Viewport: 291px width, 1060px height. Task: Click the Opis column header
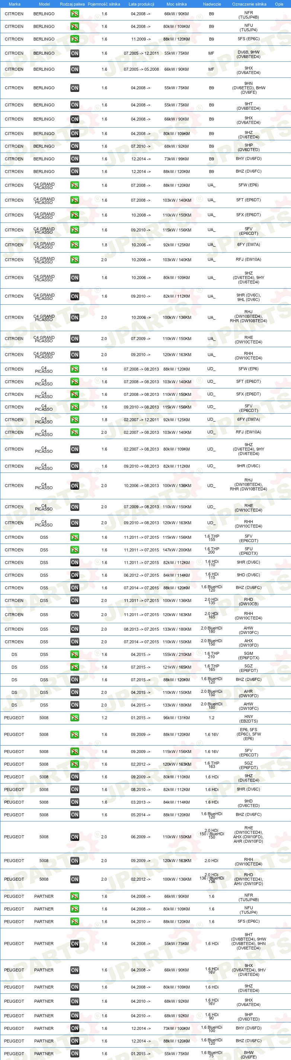[279, 4]
